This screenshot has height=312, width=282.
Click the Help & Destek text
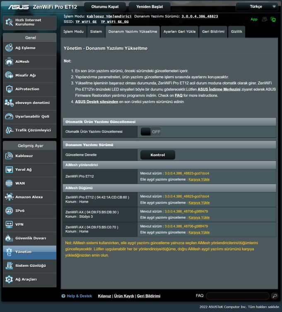click(x=79, y=296)
